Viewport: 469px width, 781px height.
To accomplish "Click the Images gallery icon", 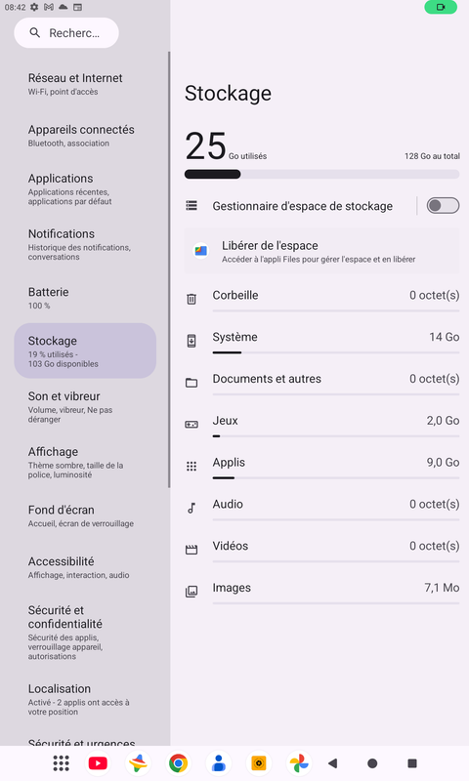I will pos(192,592).
